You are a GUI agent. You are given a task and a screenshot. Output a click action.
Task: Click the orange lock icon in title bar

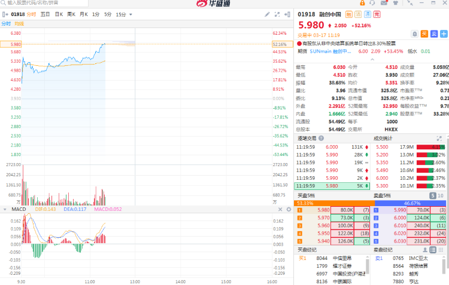(362, 3)
